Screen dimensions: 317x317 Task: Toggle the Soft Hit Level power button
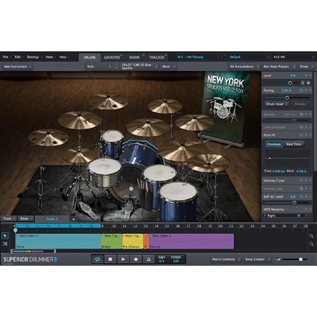click(301, 197)
